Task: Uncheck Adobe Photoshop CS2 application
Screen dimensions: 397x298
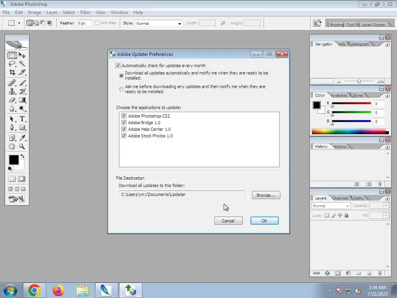Action: pos(124,116)
